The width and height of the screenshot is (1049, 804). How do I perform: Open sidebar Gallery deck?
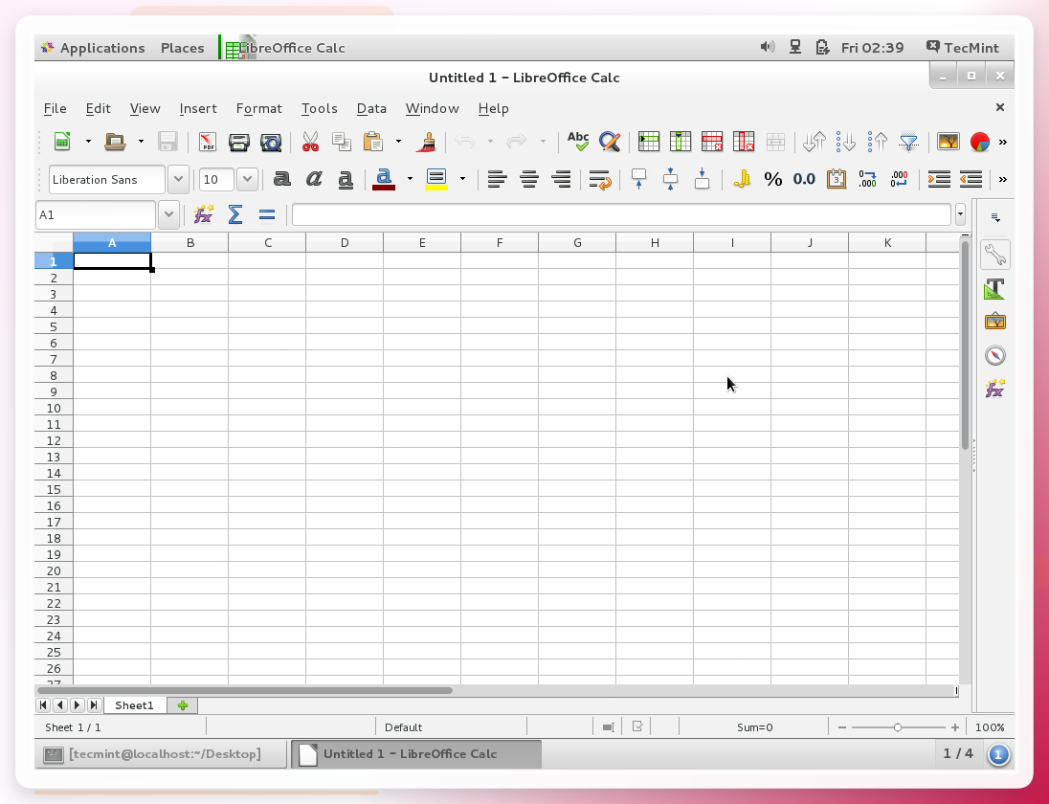(994, 322)
